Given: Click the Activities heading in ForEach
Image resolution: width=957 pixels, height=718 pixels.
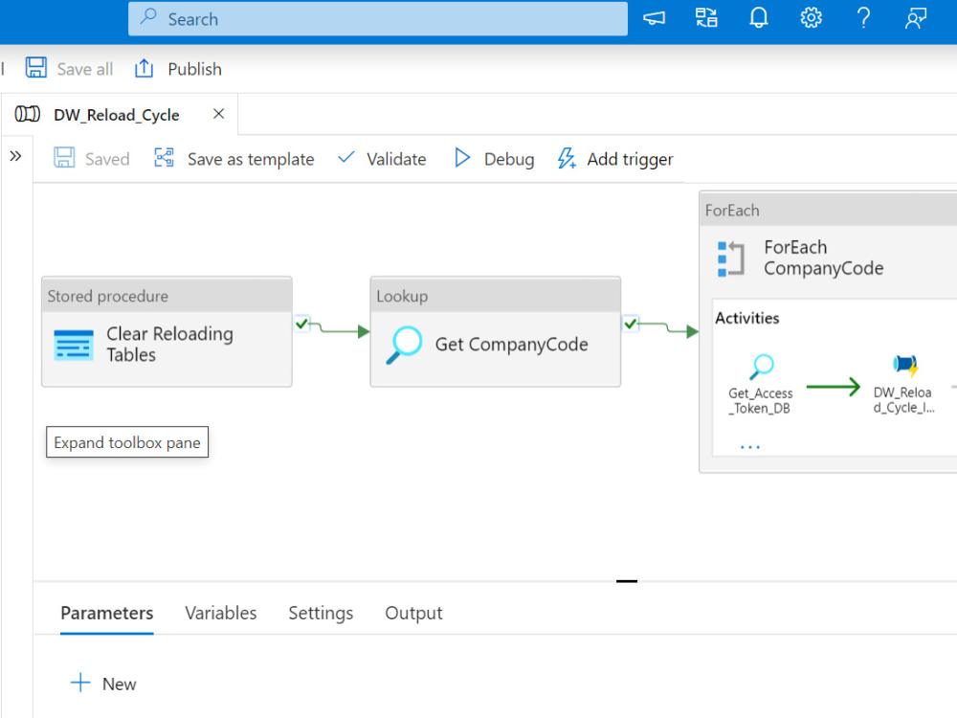Looking at the screenshot, I should tap(747, 318).
